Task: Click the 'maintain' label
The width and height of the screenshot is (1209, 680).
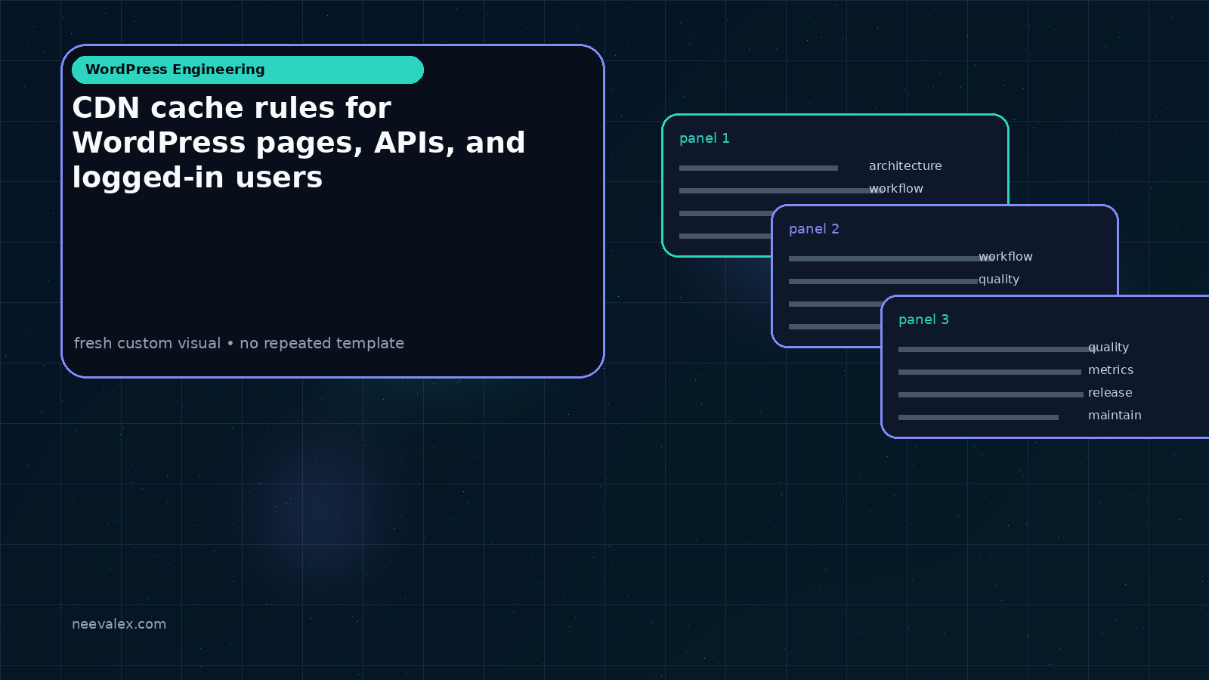Action: click(x=1115, y=416)
